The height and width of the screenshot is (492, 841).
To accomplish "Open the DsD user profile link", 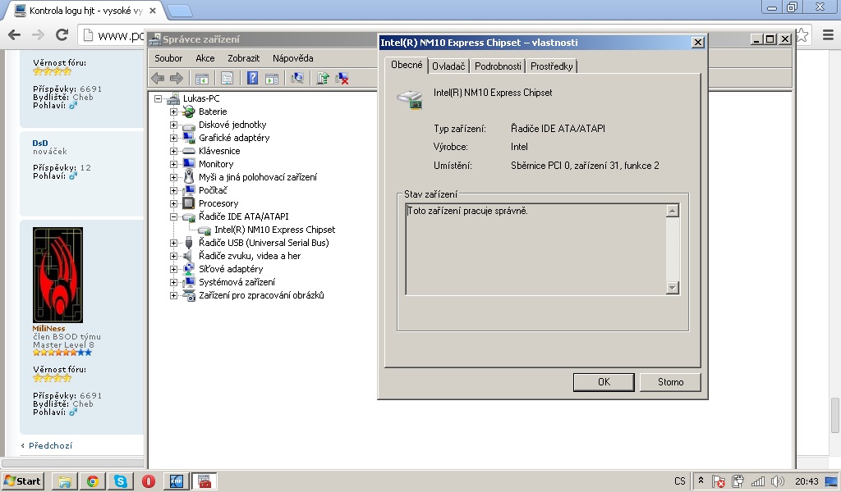I will pos(40,143).
